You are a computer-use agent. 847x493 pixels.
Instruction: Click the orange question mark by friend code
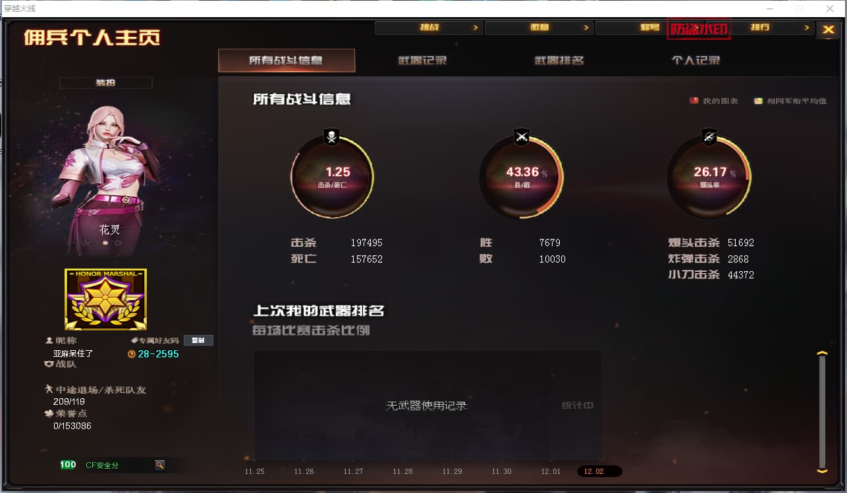[x=132, y=354]
